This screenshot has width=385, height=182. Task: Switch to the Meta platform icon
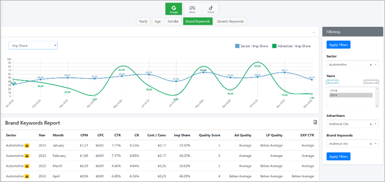[x=192, y=9]
